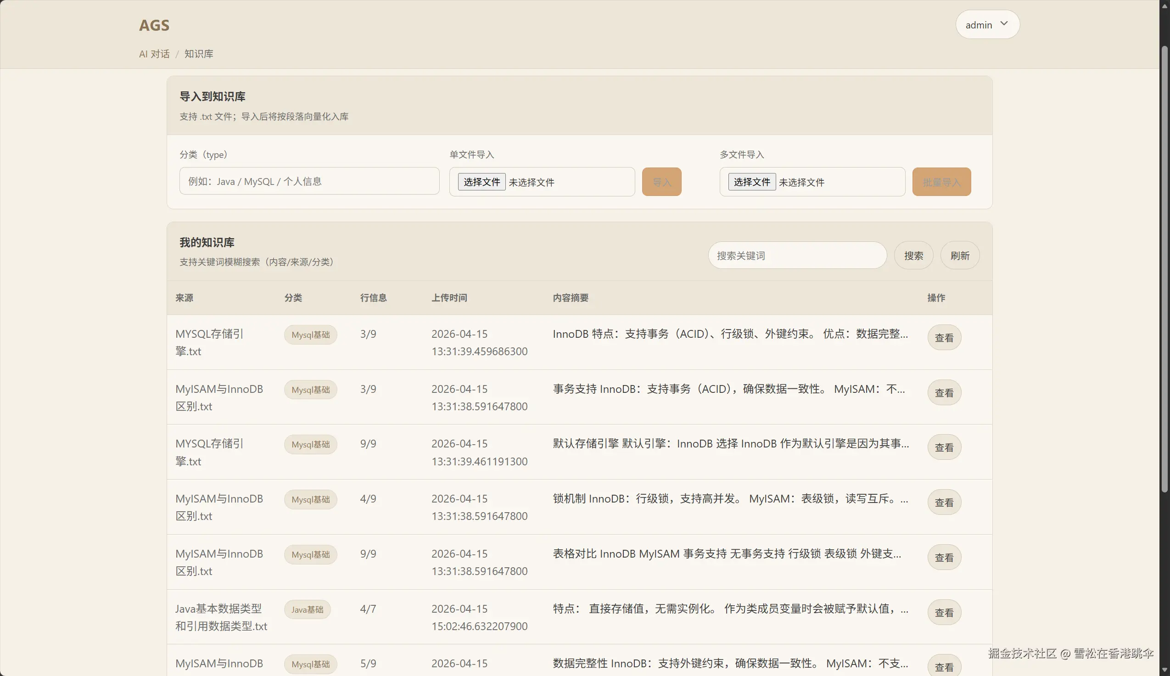The width and height of the screenshot is (1170, 676).
Task: Click the AGS logo title
Action: point(154,25)
